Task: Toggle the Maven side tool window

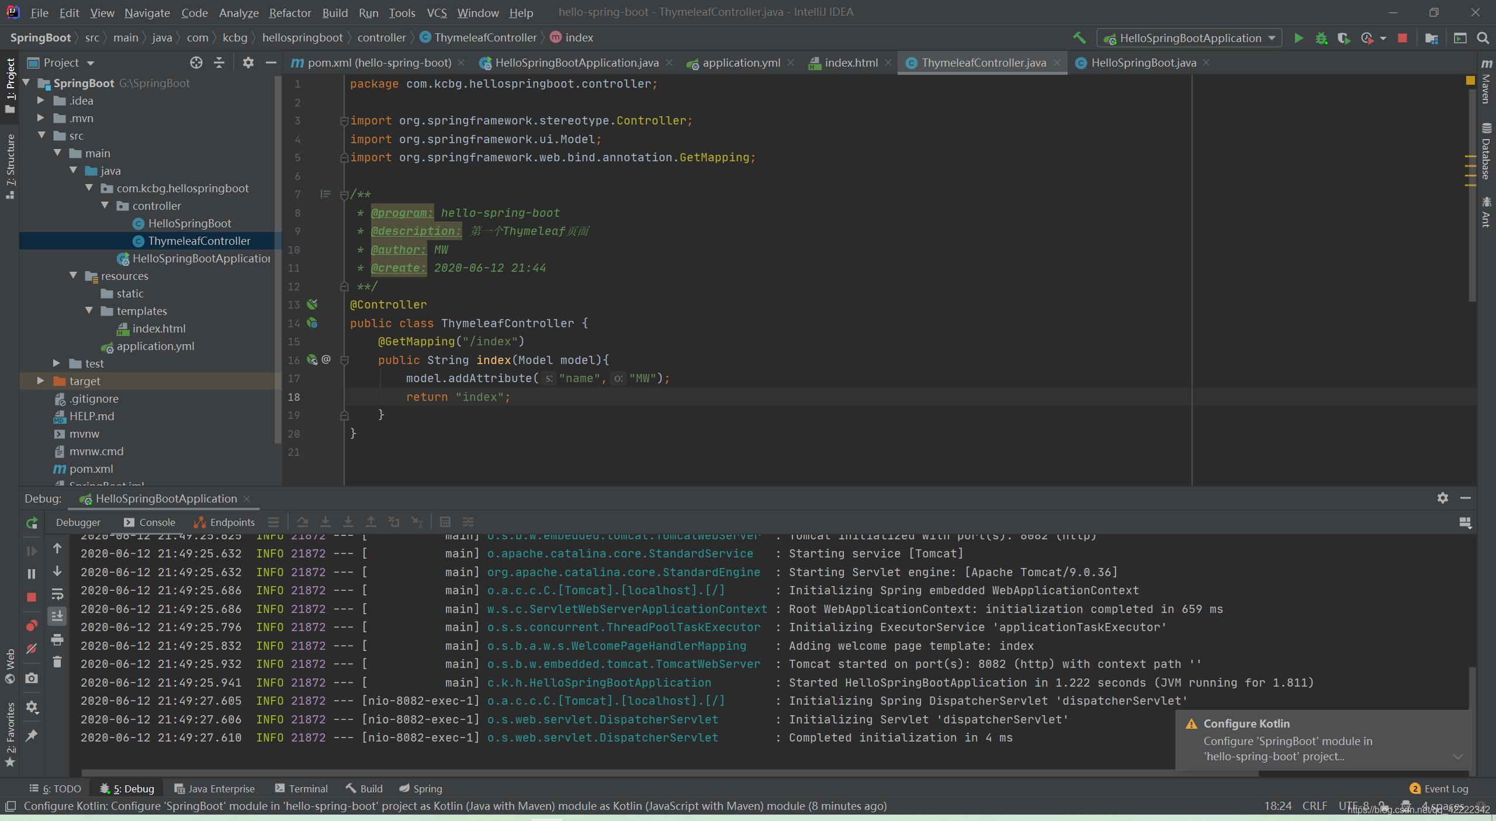Action: (1485, 82)
